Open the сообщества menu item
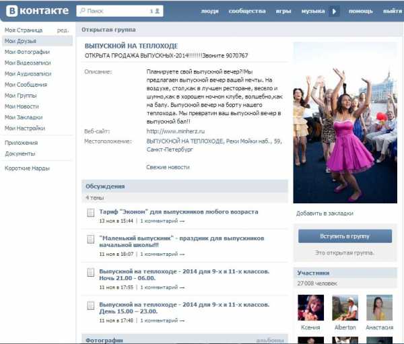The height and width of the screenshot is (344, 404). point(247,11)
